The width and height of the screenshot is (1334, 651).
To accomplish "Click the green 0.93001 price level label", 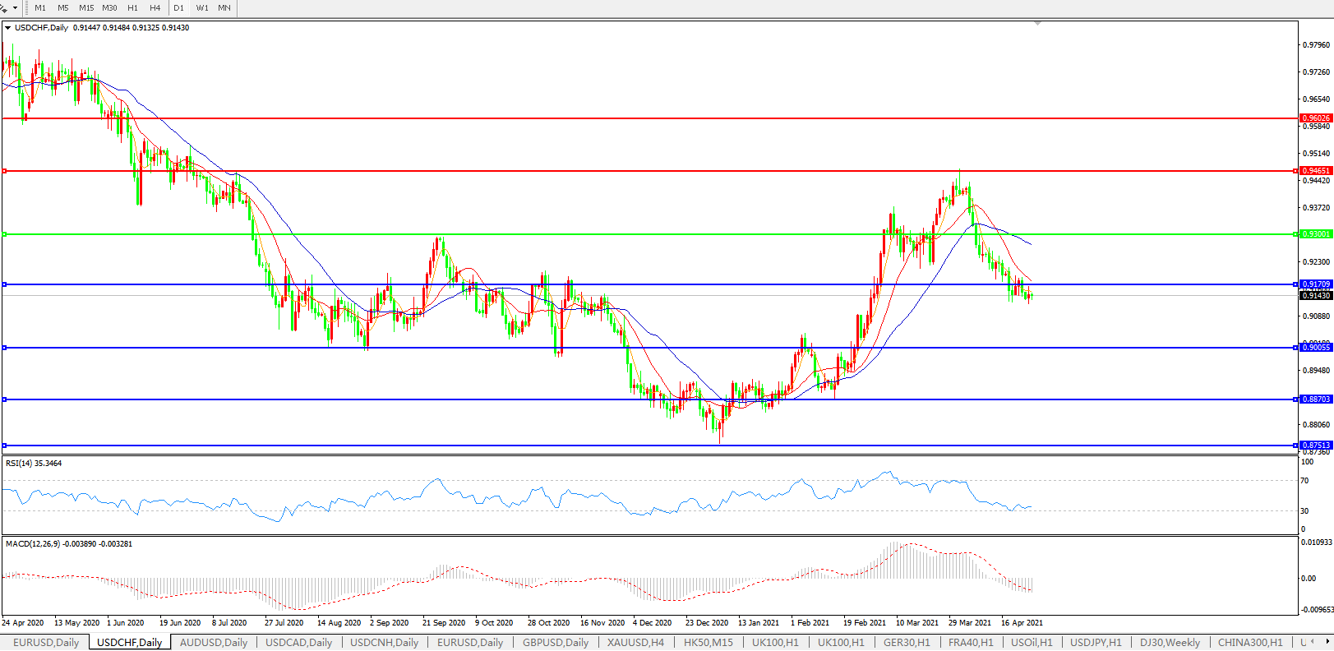I will click(x=1315, y=234).
